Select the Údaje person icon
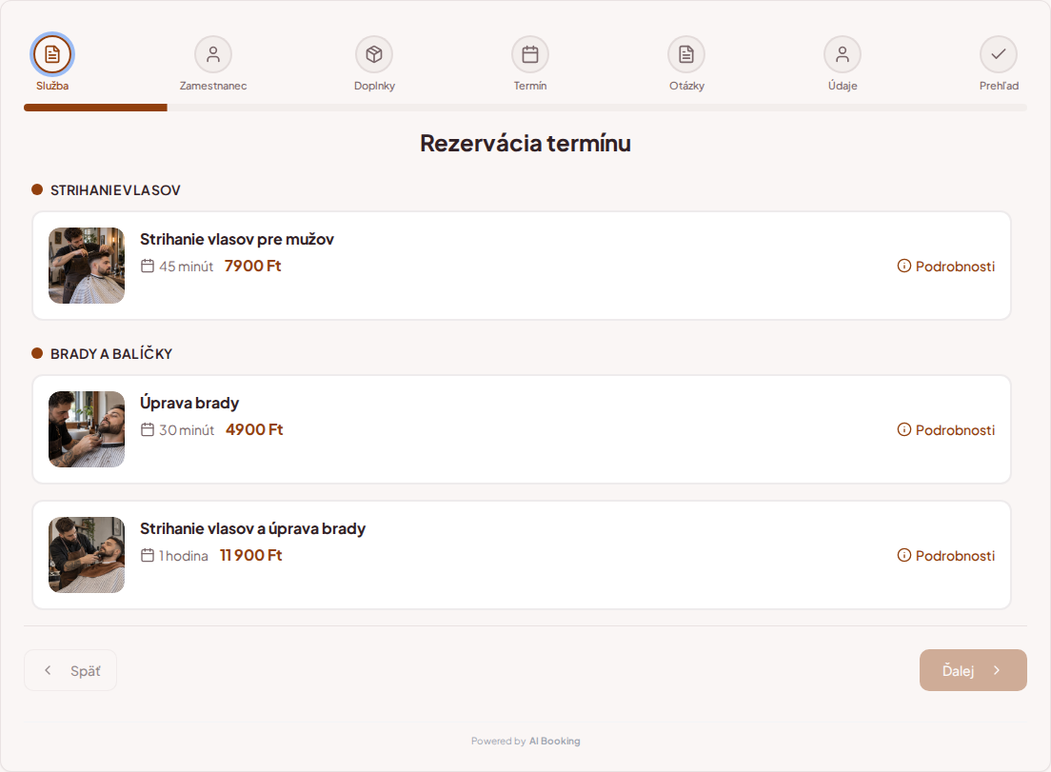 [843, 54]
